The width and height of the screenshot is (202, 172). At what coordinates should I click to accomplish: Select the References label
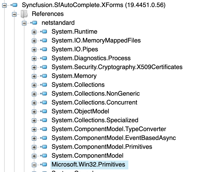[48, 14]
